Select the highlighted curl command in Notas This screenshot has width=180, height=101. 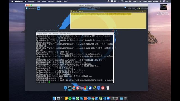pos(101,14)
